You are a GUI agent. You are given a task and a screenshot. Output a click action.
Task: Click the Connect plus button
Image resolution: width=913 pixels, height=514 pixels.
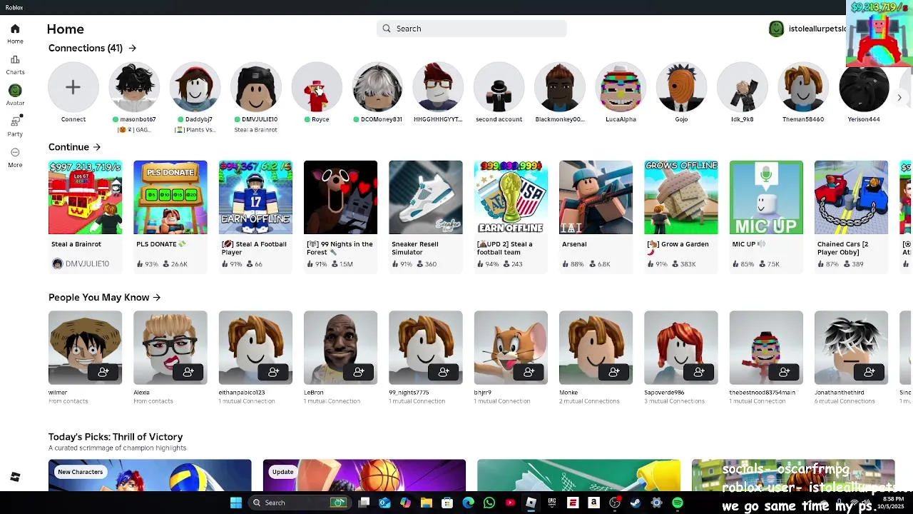[x=73, y=87]
